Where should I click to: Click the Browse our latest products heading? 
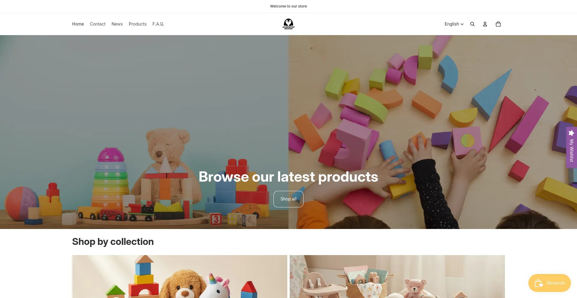pos(288,177)
